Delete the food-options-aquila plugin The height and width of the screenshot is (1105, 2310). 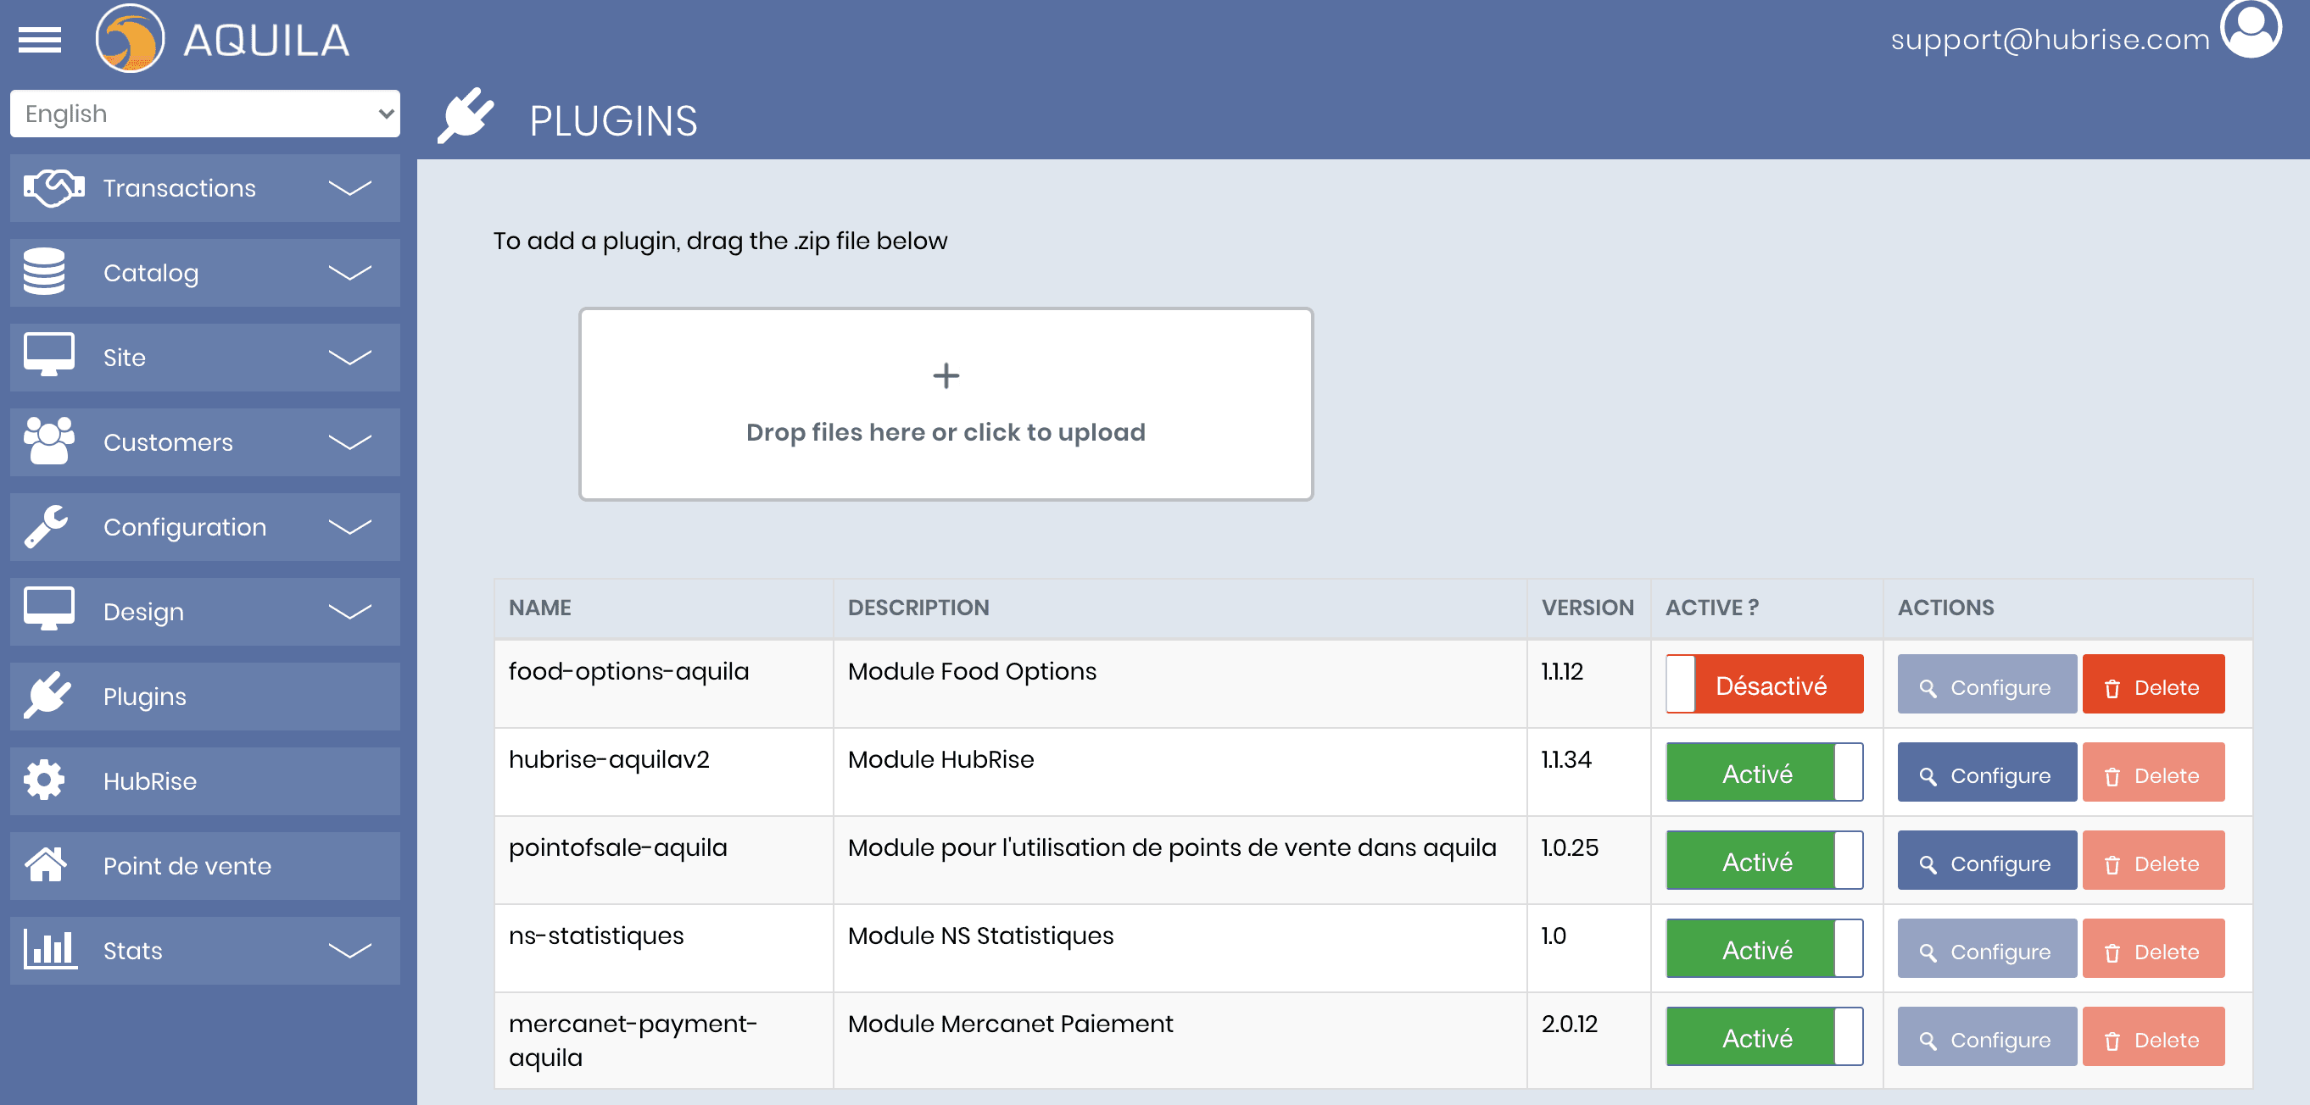point(2152,686)
